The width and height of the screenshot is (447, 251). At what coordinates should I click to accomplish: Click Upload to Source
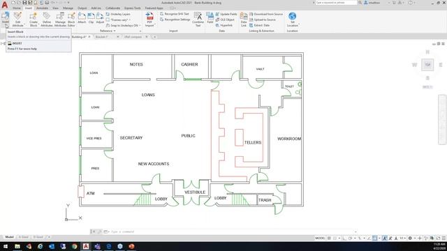tap(263, 20)
